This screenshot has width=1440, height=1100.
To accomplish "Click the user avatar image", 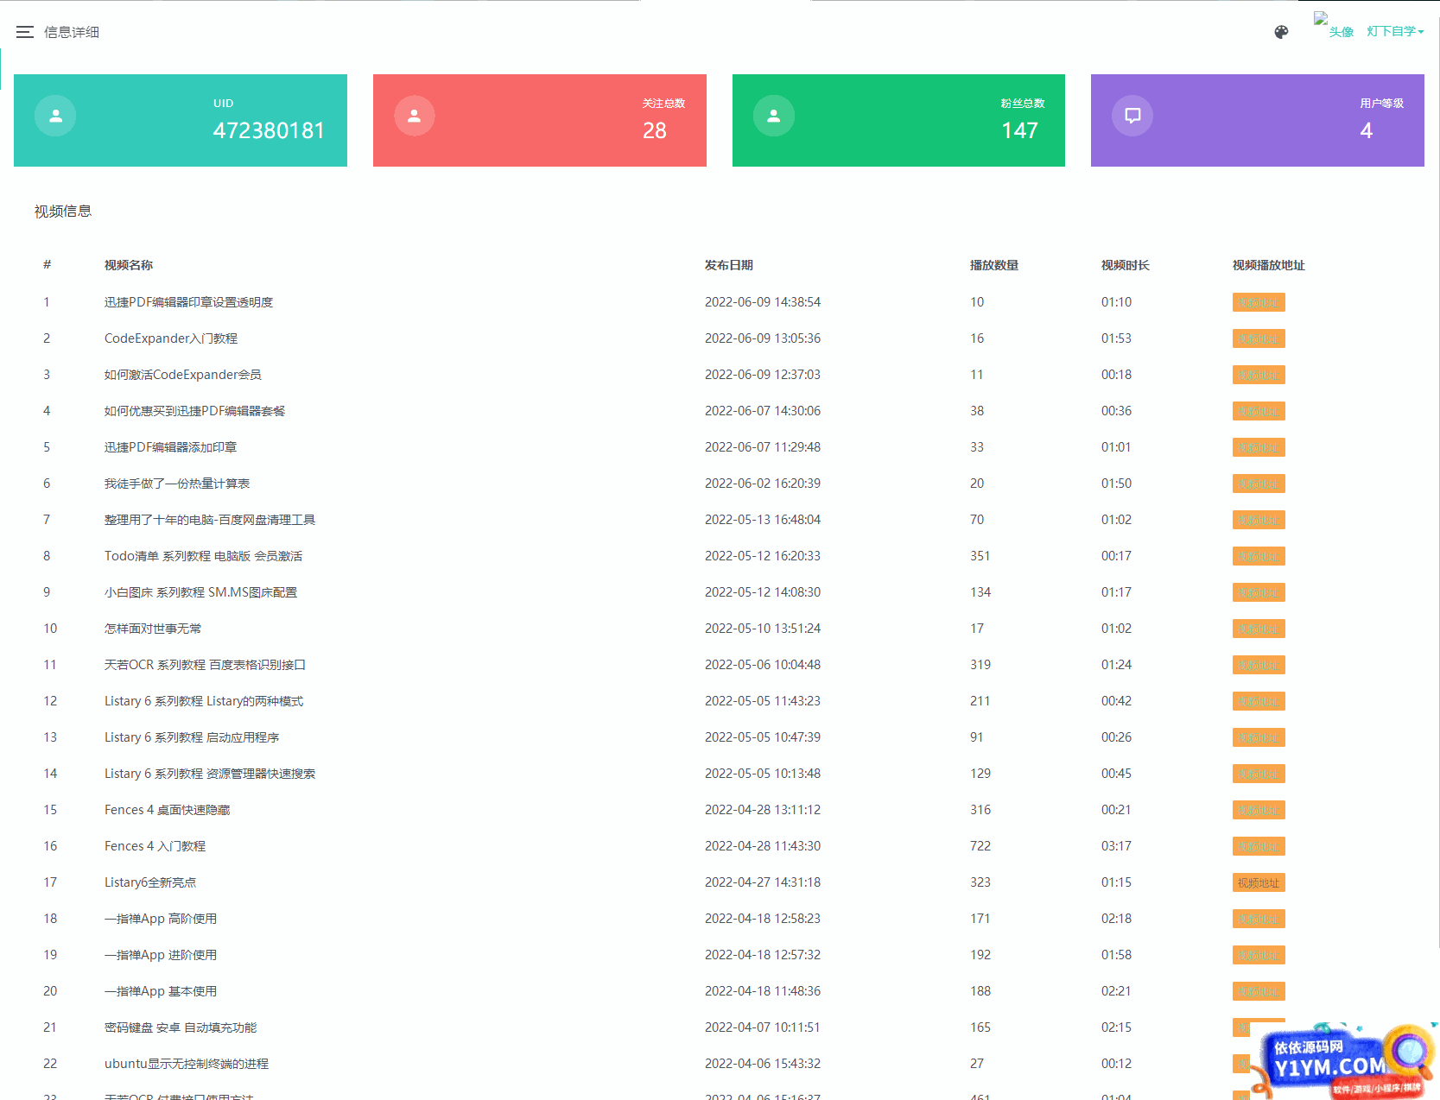I will [x=1333, y=25].
